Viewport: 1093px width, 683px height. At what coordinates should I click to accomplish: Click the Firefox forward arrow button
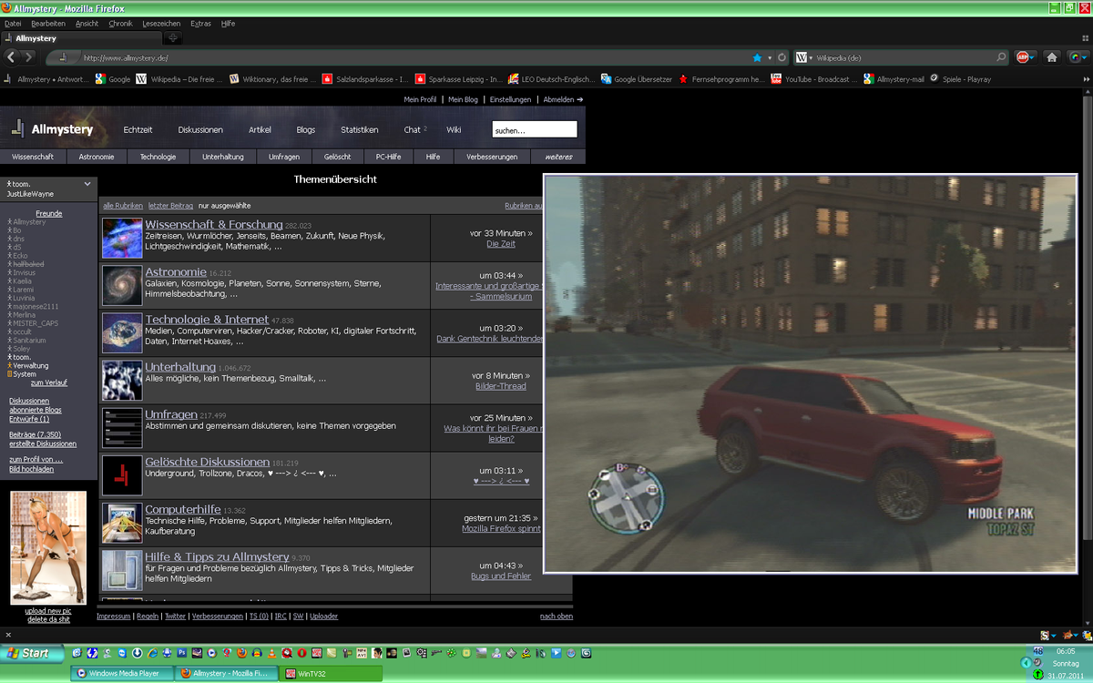tap(29, 57)
